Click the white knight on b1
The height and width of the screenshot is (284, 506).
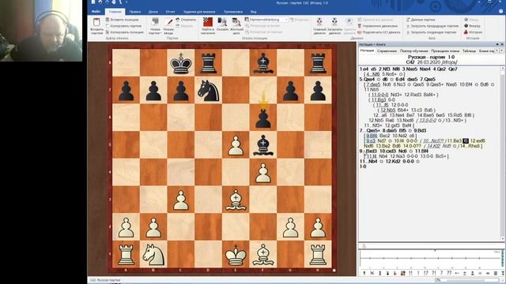153,255
